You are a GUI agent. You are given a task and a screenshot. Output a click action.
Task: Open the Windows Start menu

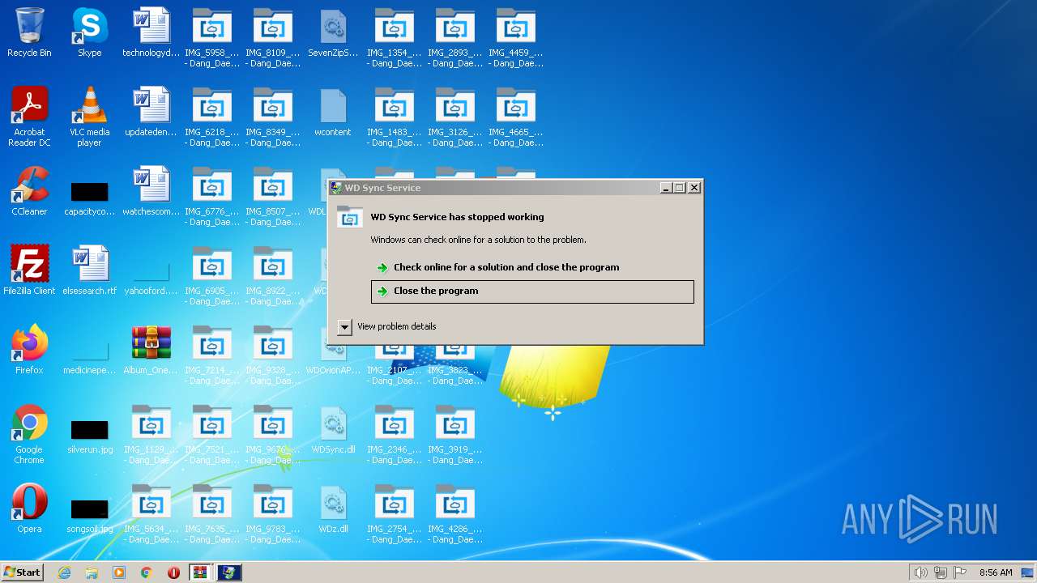[23, 572]
